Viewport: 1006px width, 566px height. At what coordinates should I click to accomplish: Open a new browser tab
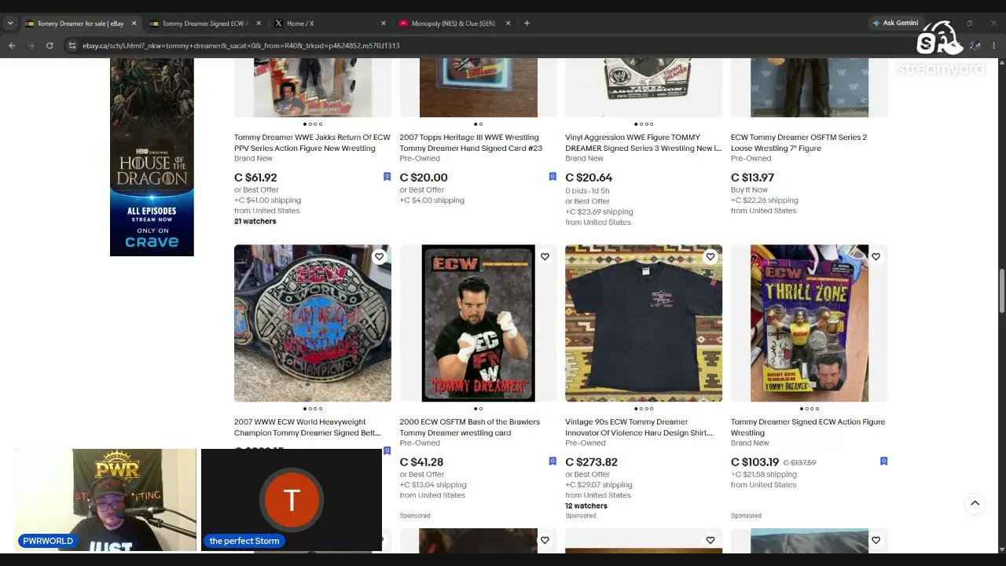pyautogui.click(x=527, y=23)
